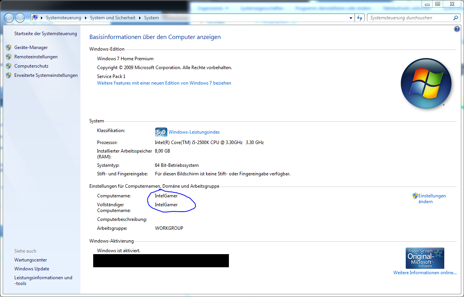Open the Computerschutz settings link
This screenshot has height=297, width=464.
coord(31,66)
